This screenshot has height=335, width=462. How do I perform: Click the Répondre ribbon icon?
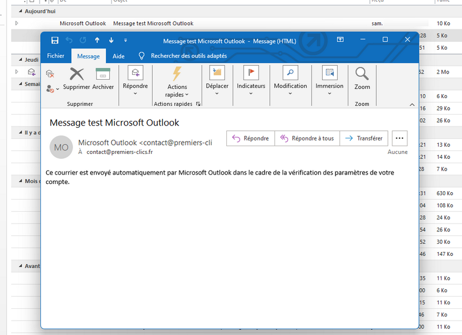click(x=135, y=73)
